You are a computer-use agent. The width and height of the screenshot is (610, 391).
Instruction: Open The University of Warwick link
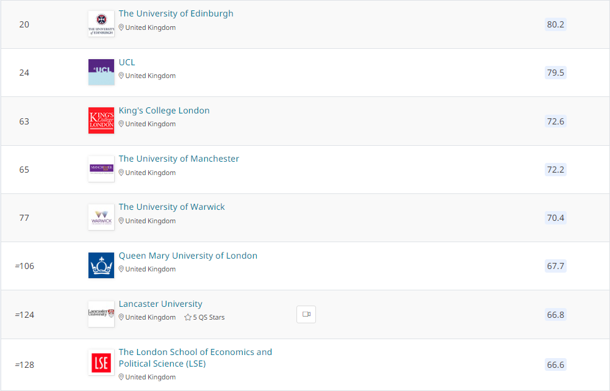(x=171, y=207)
